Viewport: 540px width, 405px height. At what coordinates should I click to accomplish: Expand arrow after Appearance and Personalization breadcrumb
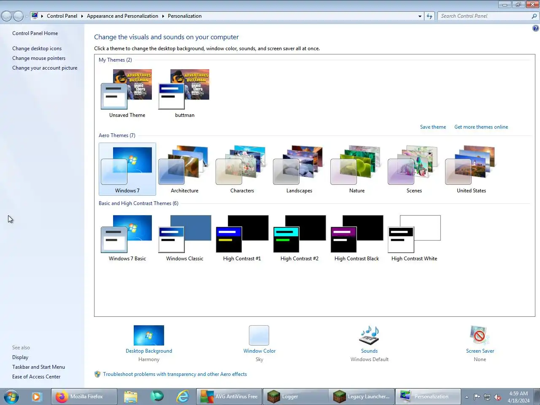pos(163,16)
